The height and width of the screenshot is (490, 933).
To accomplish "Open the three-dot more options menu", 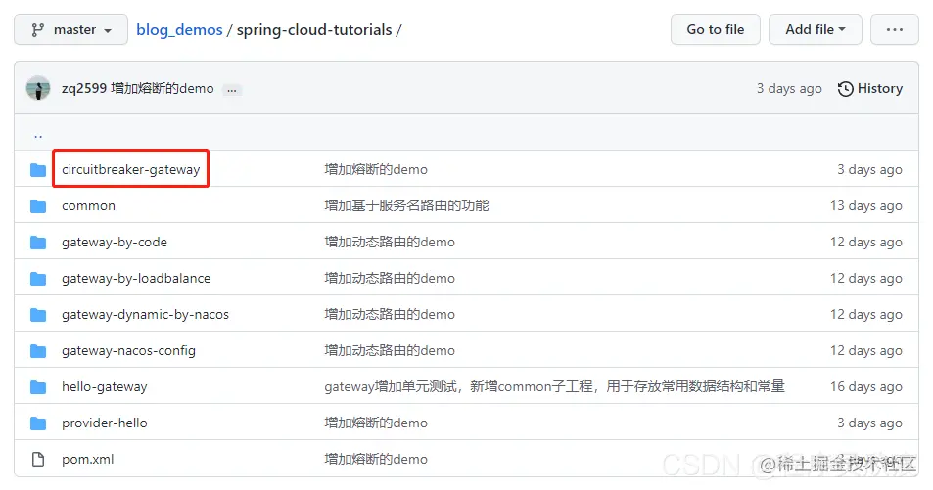I will [x=894, y=29].
